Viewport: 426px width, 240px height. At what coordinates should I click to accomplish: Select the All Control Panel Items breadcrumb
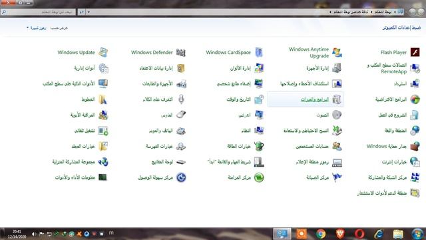click(x=351, y=12)
